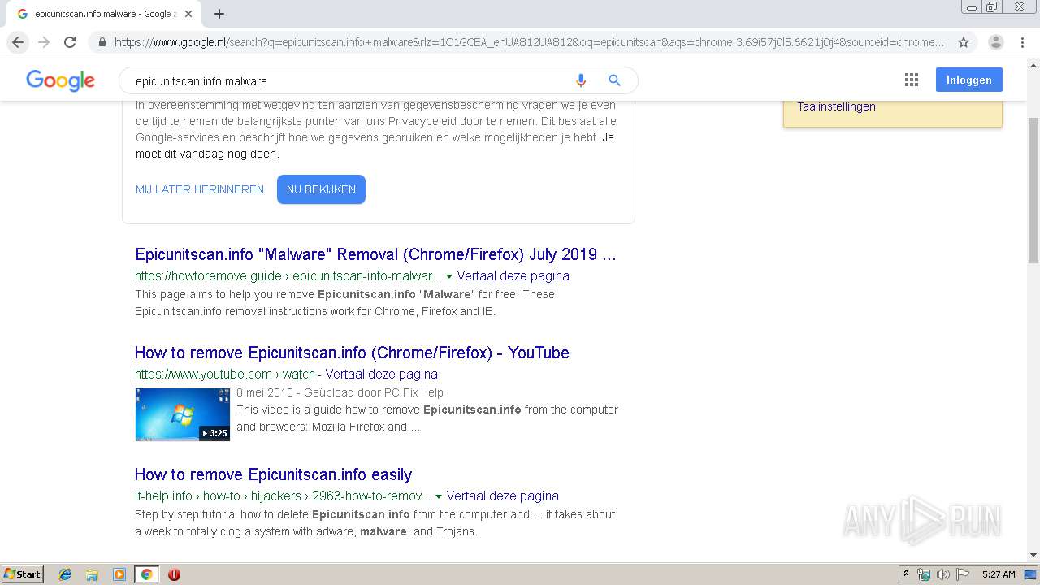
Task: Click the vertical page scrollbar thumb
Action: point(1033,190)
